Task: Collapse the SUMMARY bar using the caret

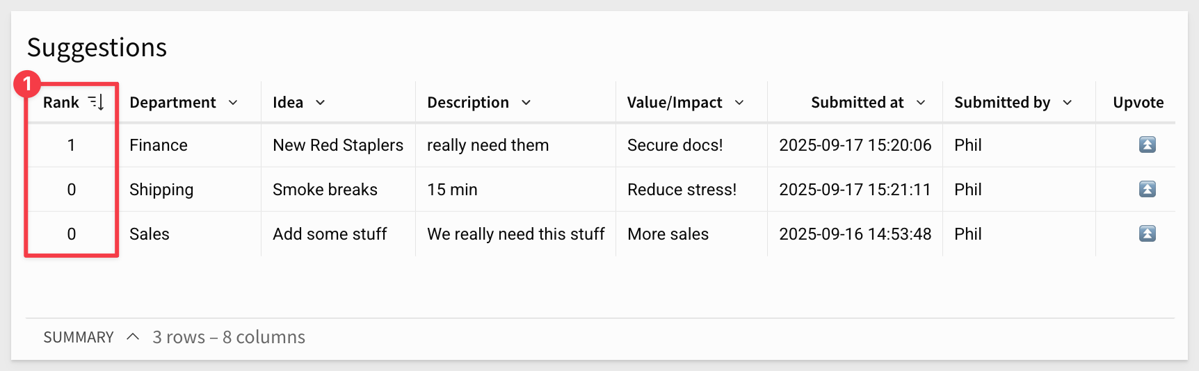Action: (x=133, y=337)
